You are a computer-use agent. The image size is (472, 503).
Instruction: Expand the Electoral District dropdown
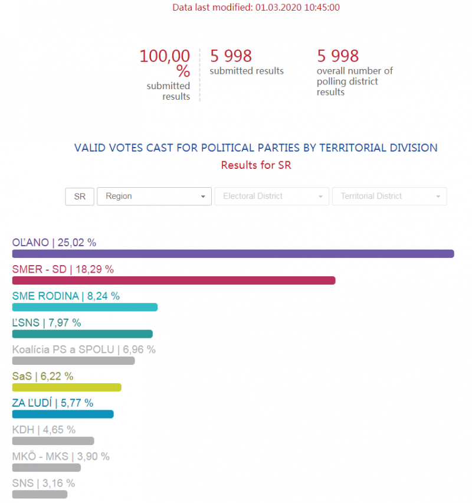pos(271,197)
